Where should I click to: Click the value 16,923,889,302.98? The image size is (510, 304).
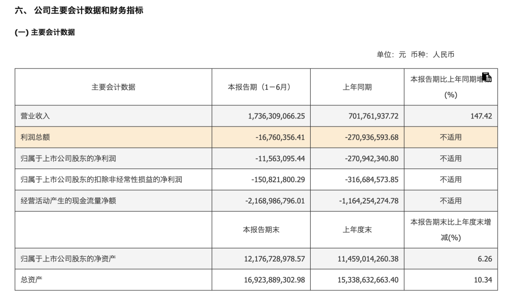[x=274, y=279]
